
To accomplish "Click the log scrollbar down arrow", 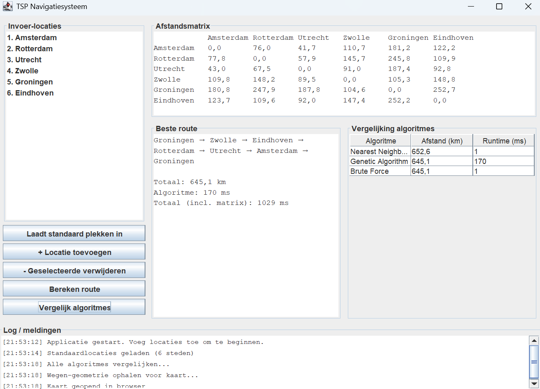I will tap(534, 384).
